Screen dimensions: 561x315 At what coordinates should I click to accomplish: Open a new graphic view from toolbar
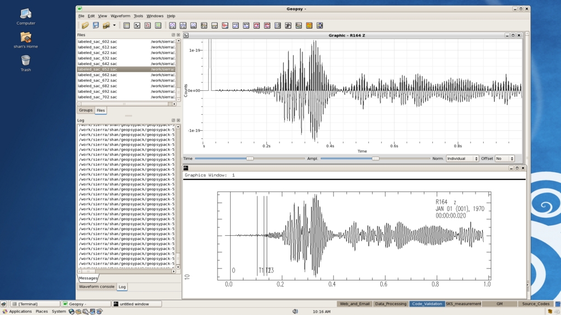click(x=137, y=25)
